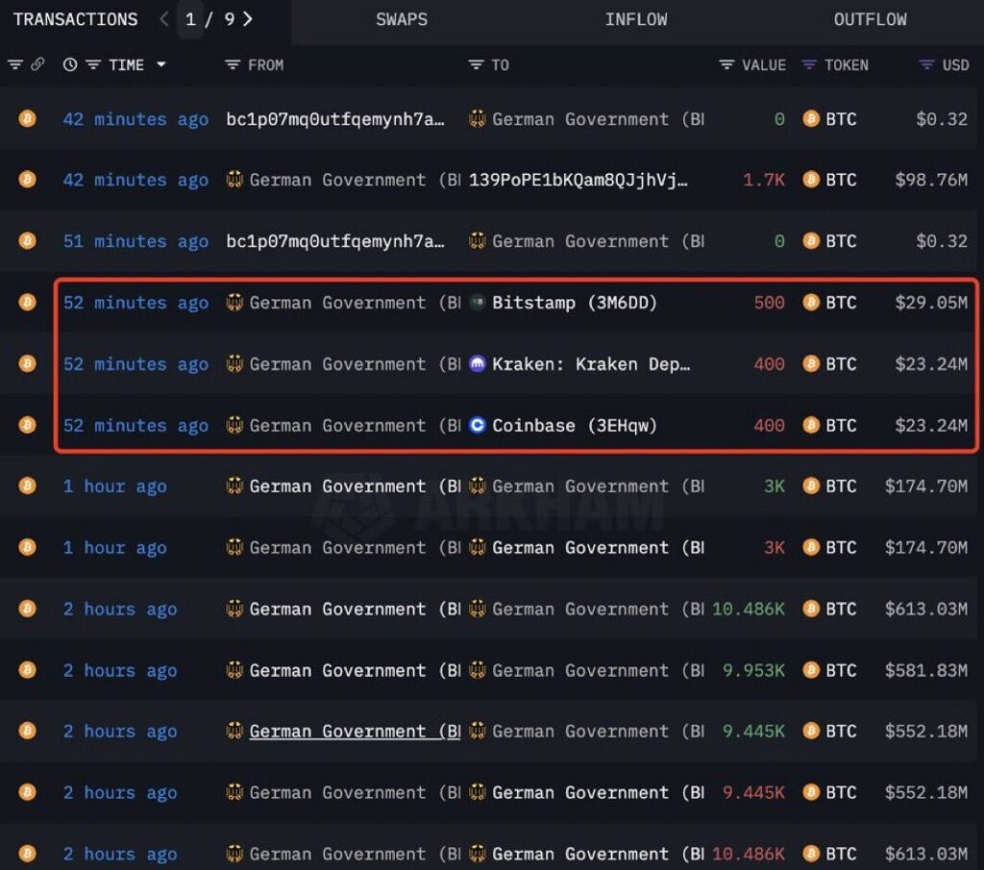This screenshot has width=984, height=870.
Task: Open the TIME sort dropdown caret
Action: (160, 65)
